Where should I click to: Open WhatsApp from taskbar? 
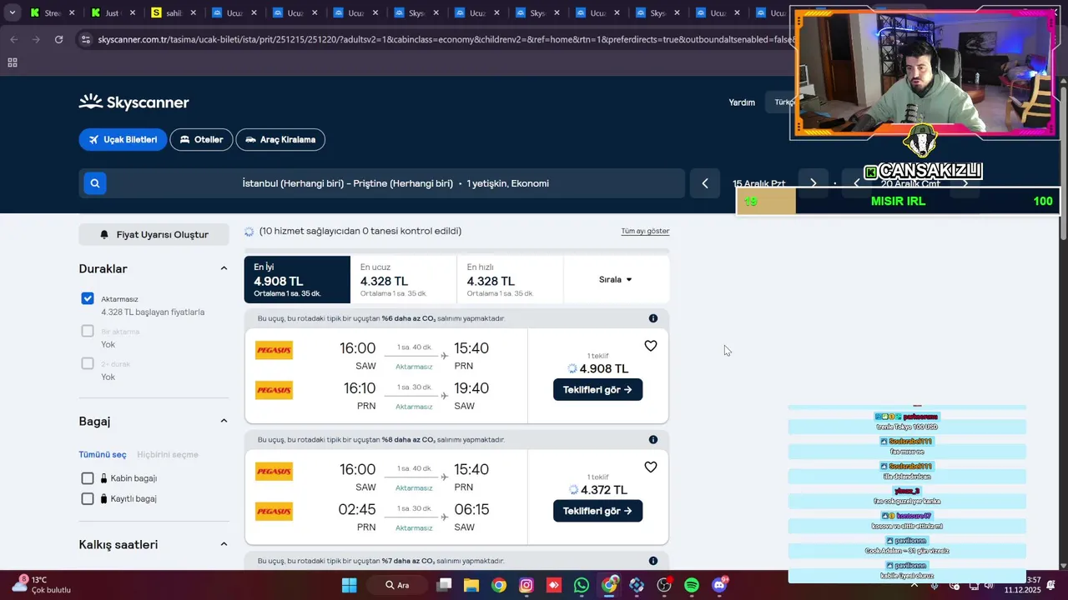[x=582, y=585]
